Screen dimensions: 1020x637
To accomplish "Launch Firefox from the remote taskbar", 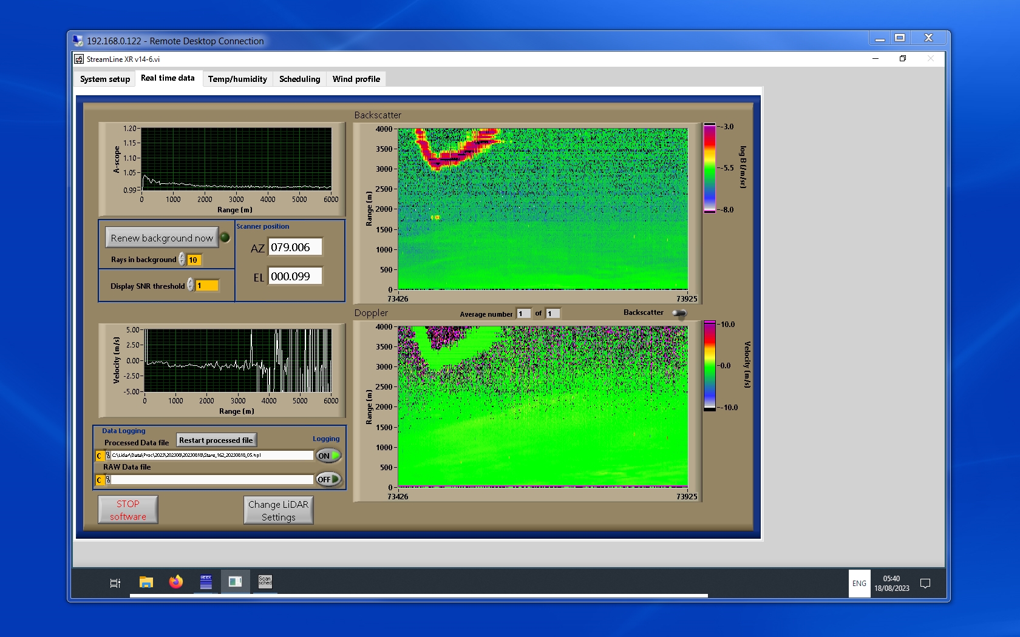I will click(176, 582).
